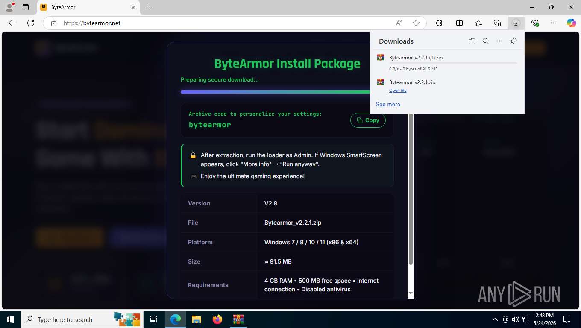Open the Extensions puzzle icon

(x=439, y=23)
